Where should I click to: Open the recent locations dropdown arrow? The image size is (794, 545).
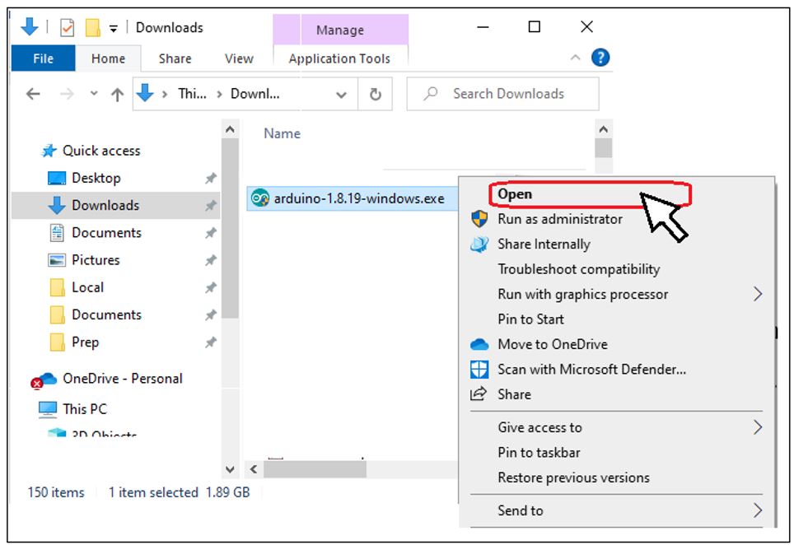click(95, 94)
